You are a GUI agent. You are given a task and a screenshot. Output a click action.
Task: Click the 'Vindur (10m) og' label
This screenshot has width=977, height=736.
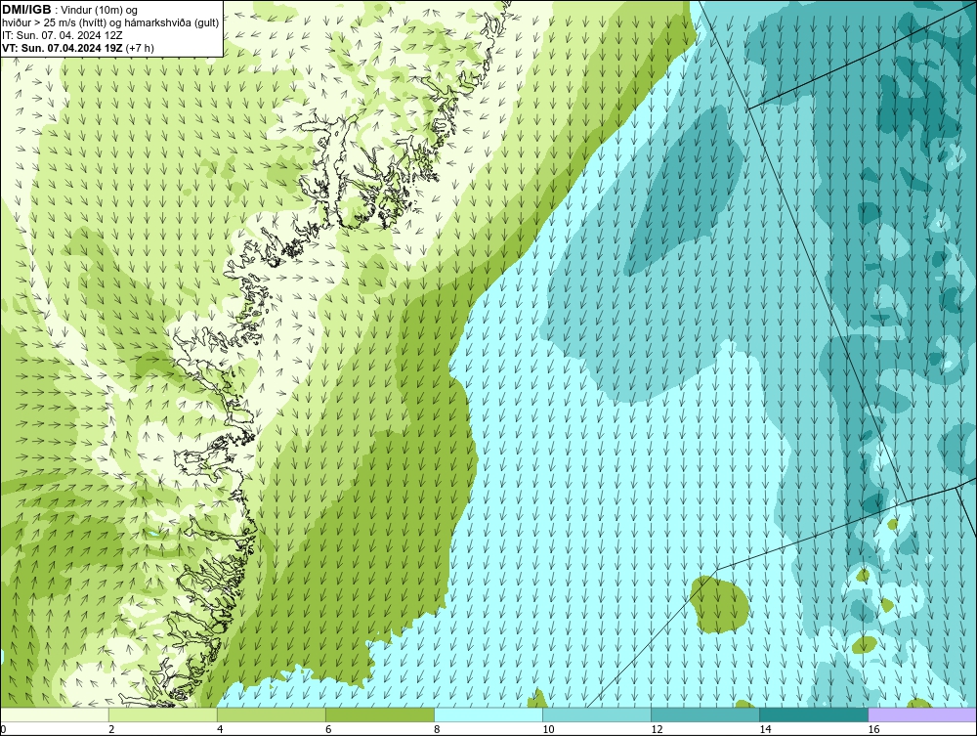(101, 11)
